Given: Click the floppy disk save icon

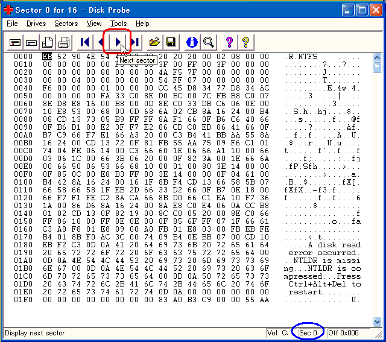Looking at the screenshot, I should point(171,42).
